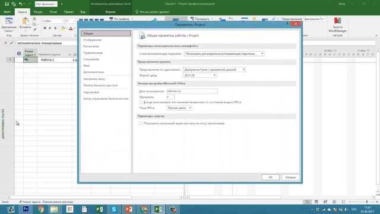Screen dimensions: 380x214
Task: Switch to the Ресурс ribbon tab
Action: pos(38,12)
